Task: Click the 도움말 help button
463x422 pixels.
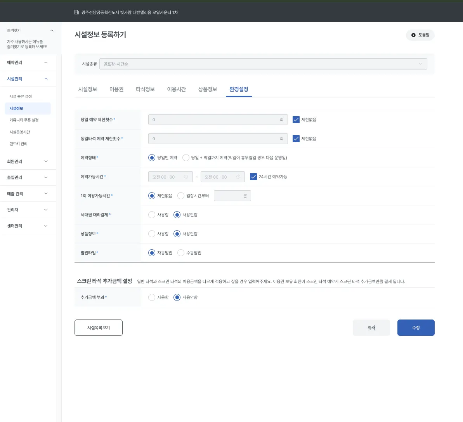Action: [x=420, y=35]
